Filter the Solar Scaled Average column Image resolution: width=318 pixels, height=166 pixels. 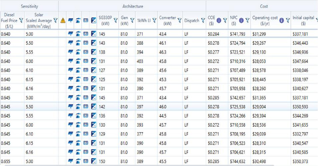(55, 20)
